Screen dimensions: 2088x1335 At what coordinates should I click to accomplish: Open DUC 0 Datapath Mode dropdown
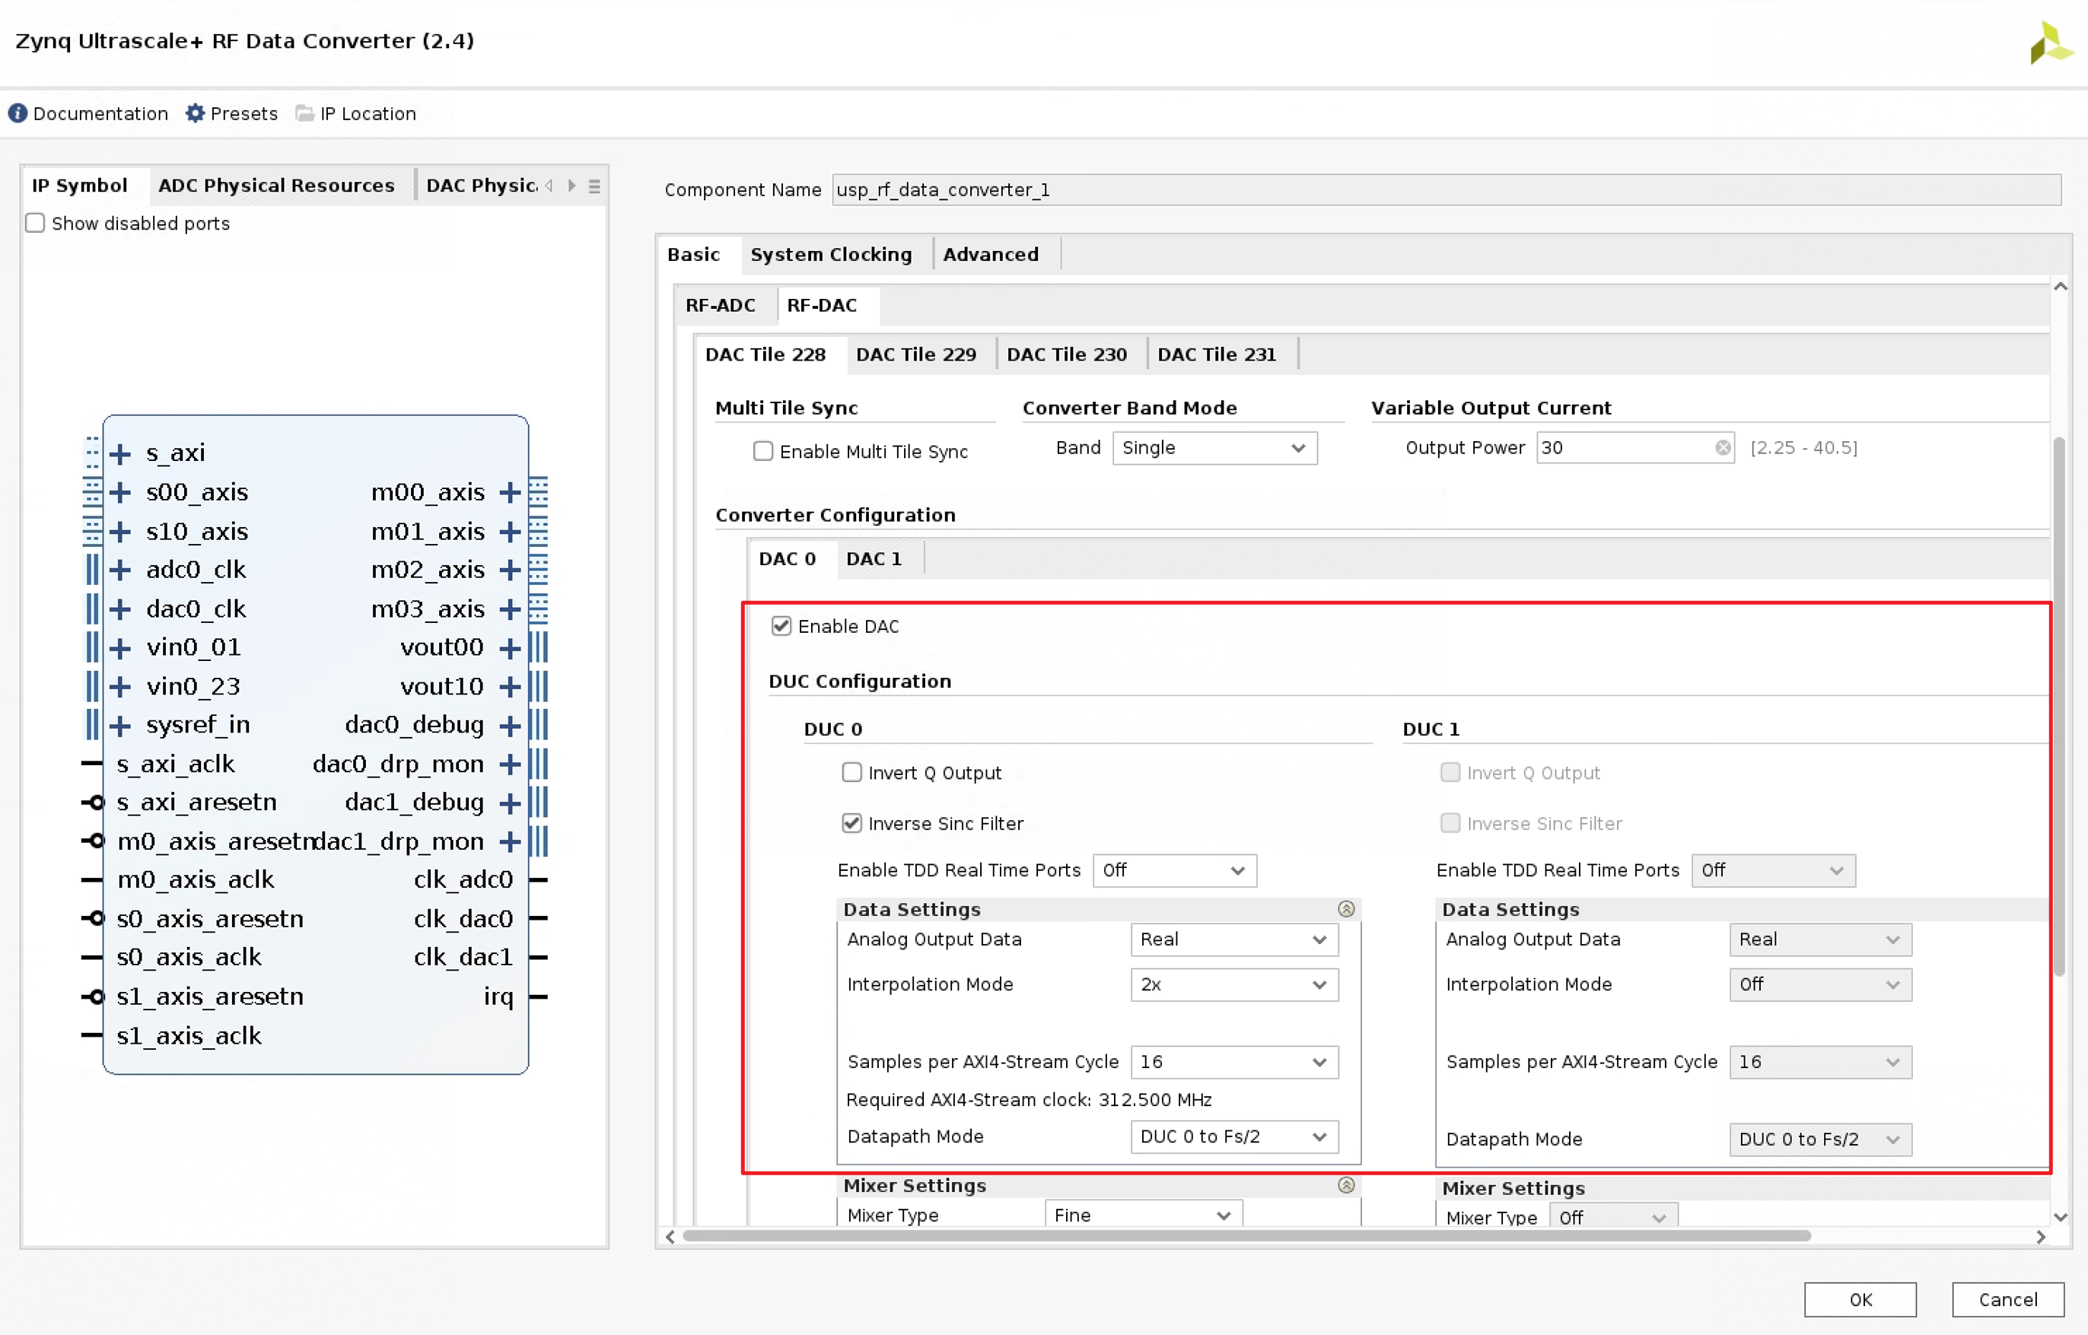click(1233, 1136)
